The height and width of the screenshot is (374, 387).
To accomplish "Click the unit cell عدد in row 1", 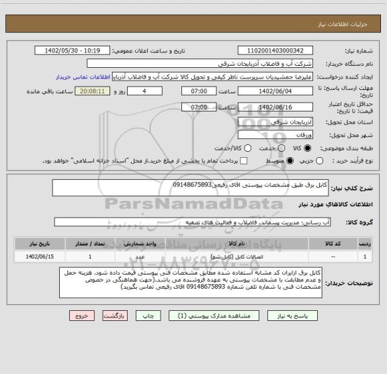I will [140, 256].
